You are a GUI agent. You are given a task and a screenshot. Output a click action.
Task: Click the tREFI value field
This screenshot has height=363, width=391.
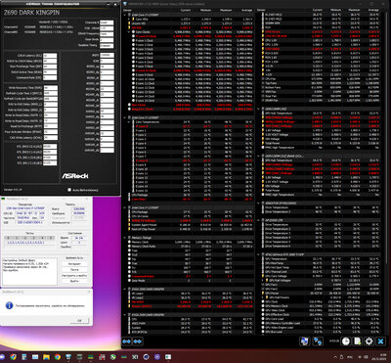[108, 55]
